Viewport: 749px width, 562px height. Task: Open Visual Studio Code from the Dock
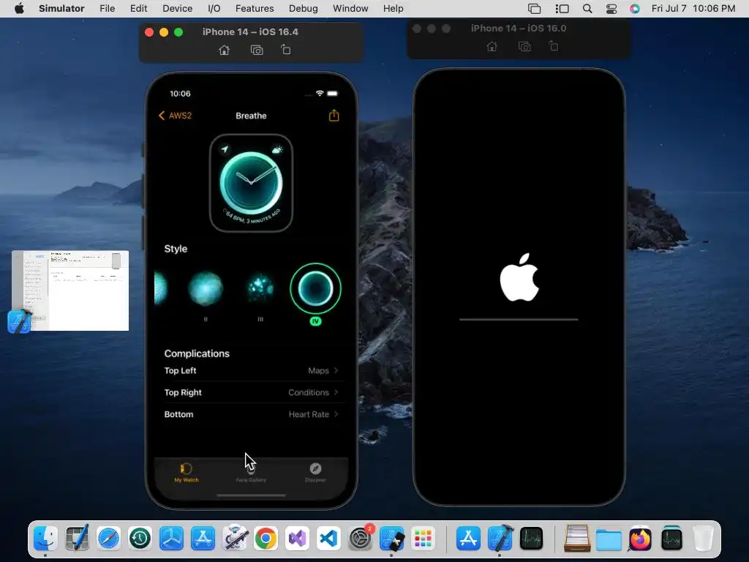tap(328, 539)
